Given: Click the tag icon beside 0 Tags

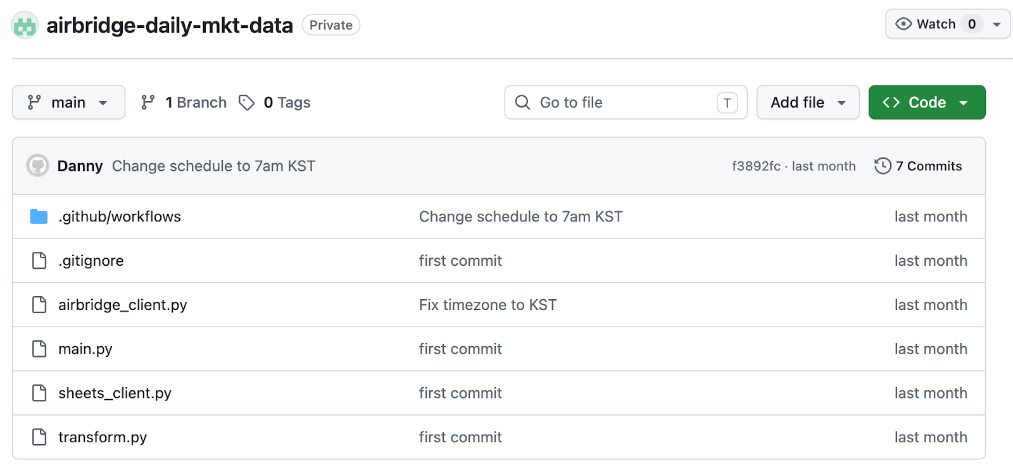Looking at the screenshot, I should 246,102.
